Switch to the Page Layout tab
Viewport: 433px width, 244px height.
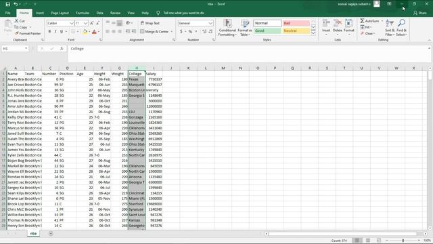(60, 13)
